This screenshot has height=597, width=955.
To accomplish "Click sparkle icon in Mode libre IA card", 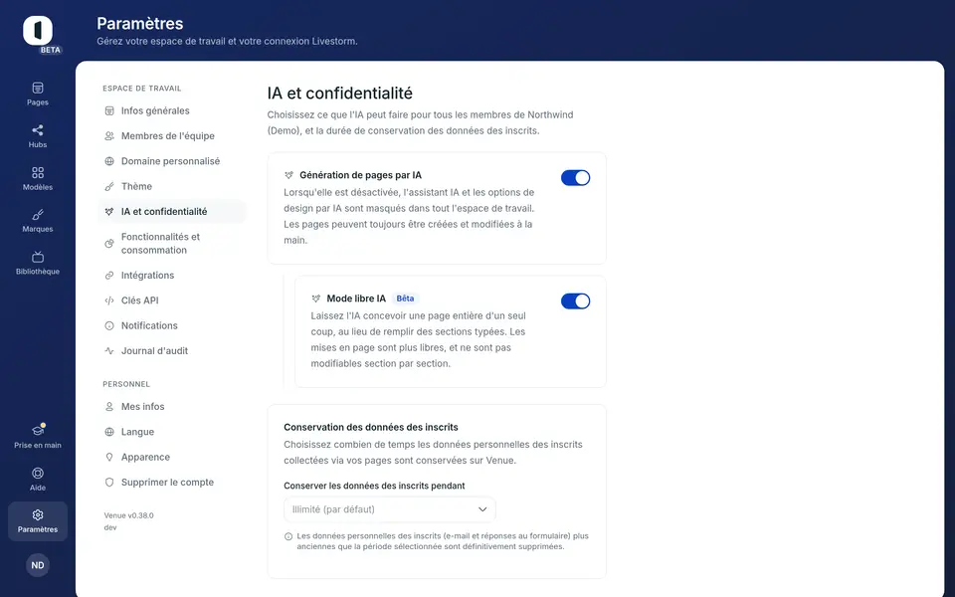I will [315, 298].
